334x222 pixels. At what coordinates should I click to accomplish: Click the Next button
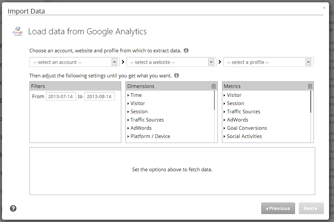point(311,208)
